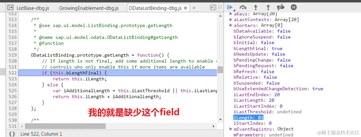Screen dimensions: 361x137
Task: Expand the aLastContexts array
Action: click(x=231, y=19)
